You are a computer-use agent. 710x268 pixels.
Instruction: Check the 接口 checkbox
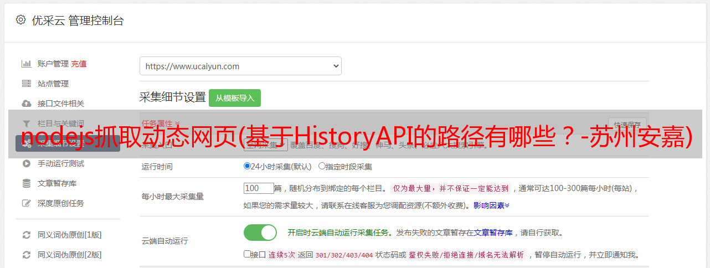[x=247, y=254]
